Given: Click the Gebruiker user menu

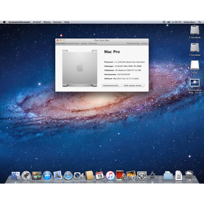Looking at the screenshot, I should (189, 22).
